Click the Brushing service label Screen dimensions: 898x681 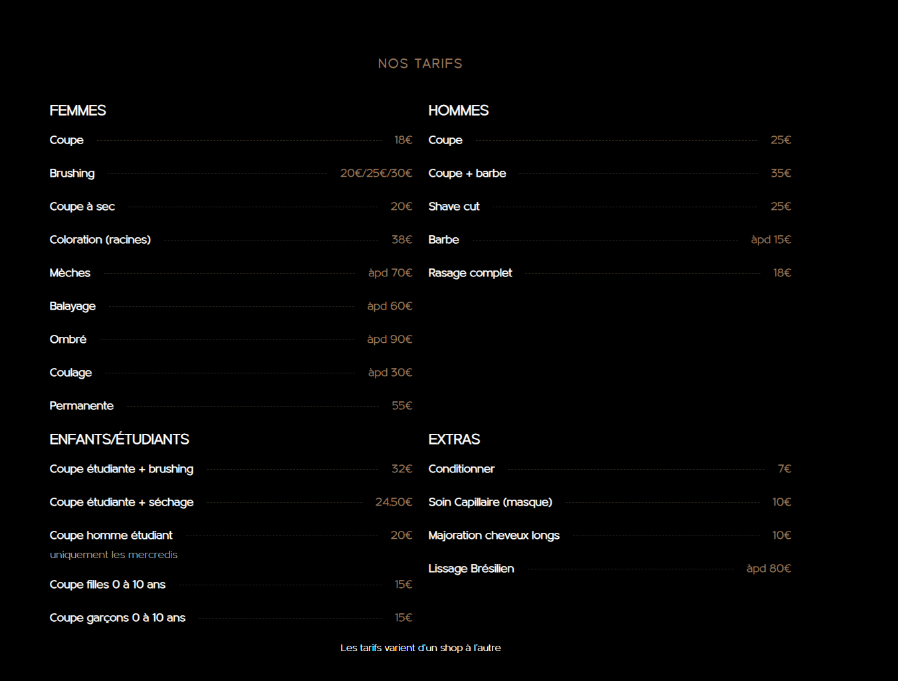(x=72, y=173)
